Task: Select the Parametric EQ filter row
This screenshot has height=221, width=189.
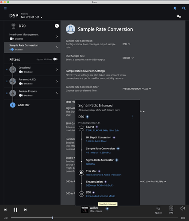Action: pyautogui.click(x=32, y=81)
